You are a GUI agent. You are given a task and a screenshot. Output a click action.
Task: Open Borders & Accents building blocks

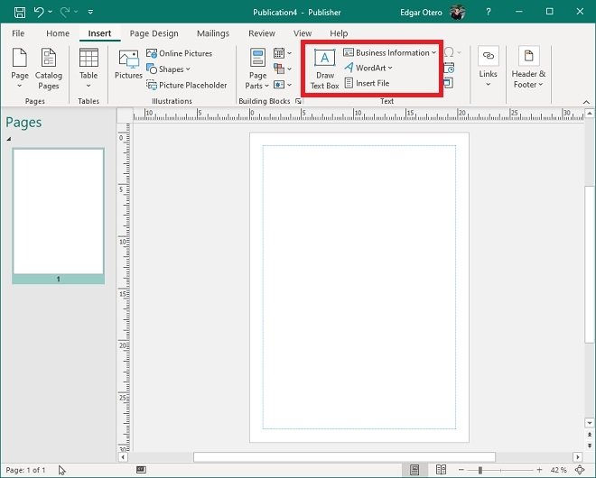pyautogui.click(x=283, y=69)
